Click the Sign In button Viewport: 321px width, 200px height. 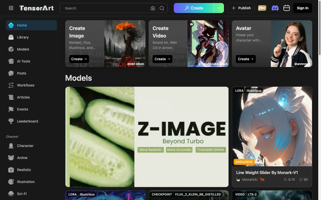(x=303, y=8)
